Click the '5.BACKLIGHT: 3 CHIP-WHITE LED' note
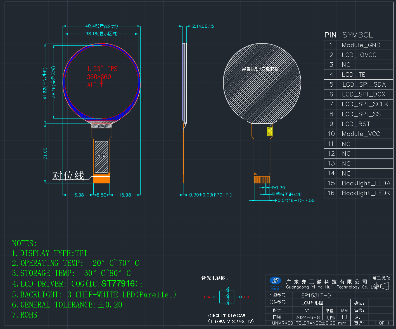The height and width of the screenshot is (329, 396). [94, 295]
